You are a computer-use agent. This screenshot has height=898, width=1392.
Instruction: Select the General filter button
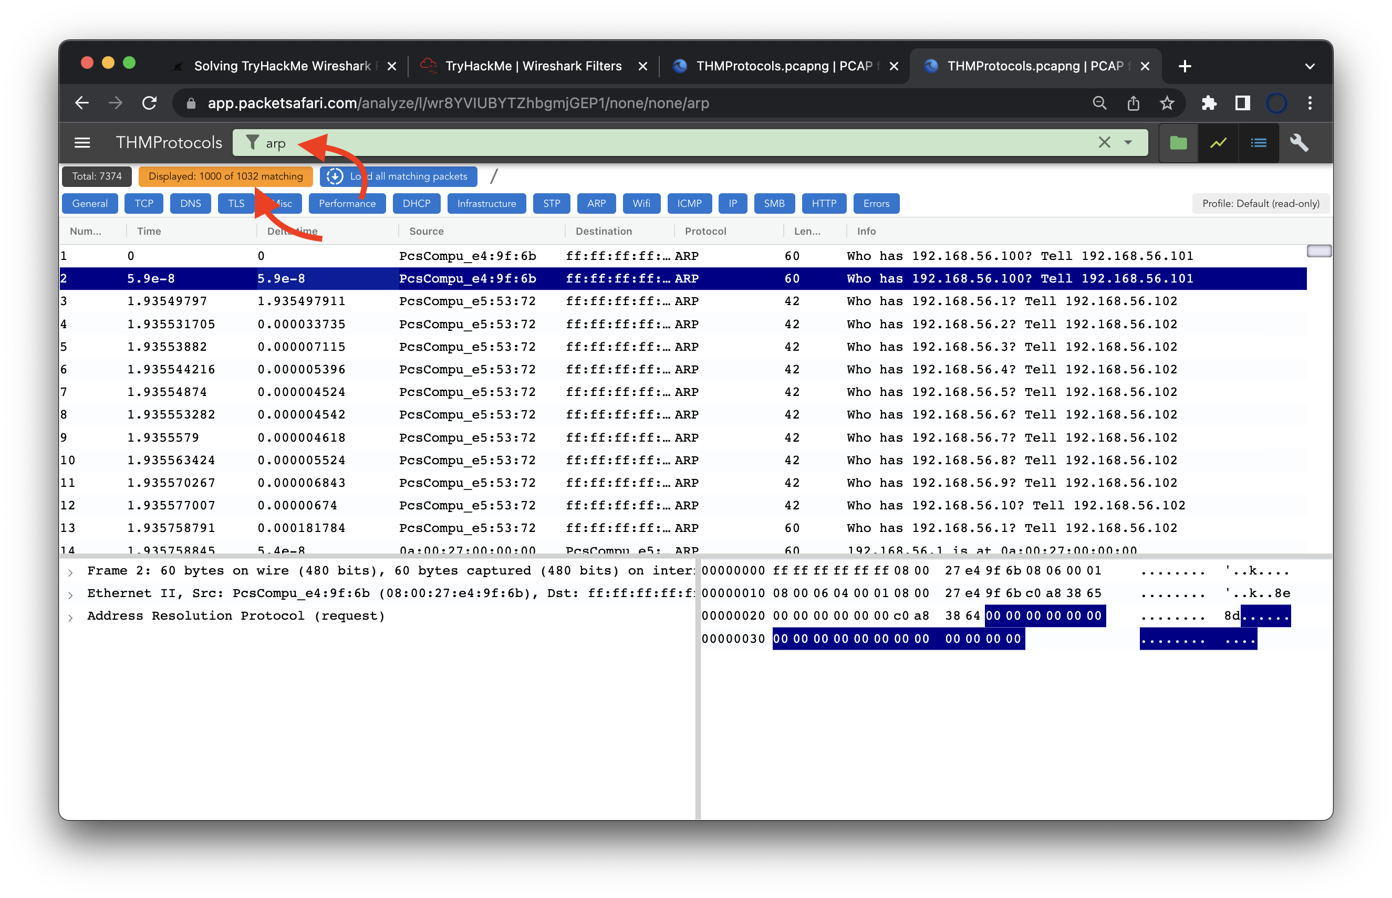click(x=90, y=204)
